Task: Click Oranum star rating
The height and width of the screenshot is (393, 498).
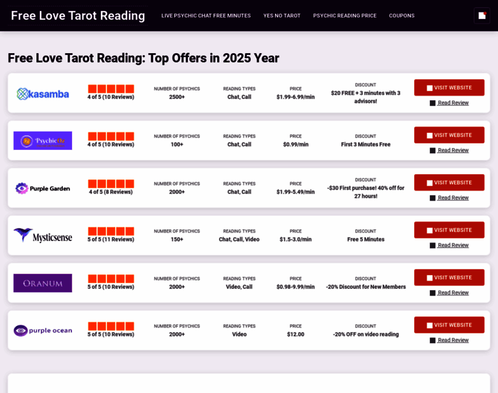Action: (111, 278)
